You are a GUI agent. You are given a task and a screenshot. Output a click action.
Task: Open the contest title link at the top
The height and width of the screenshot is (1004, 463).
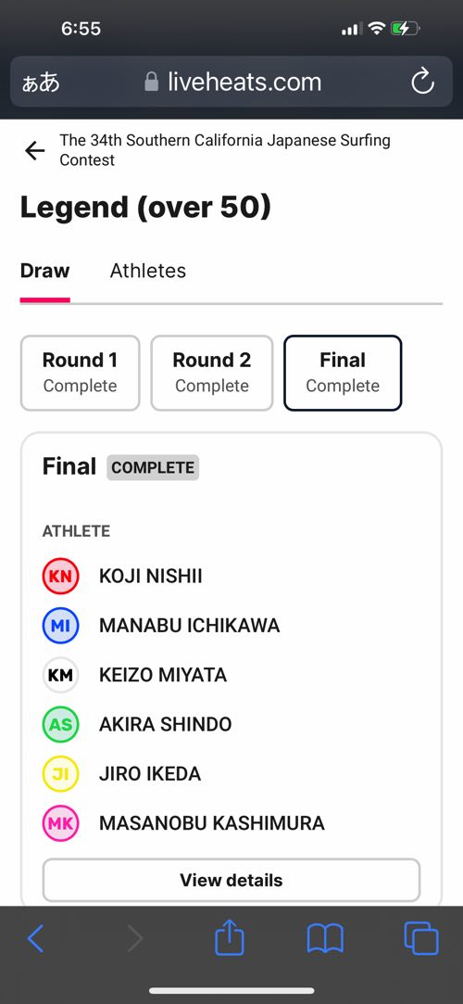(x=225, y=150)
